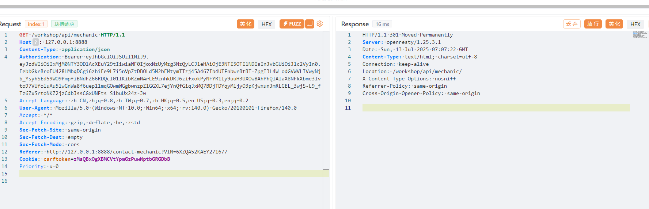
Task: Click the line-wrap return arrow icon
Action: 310,24
